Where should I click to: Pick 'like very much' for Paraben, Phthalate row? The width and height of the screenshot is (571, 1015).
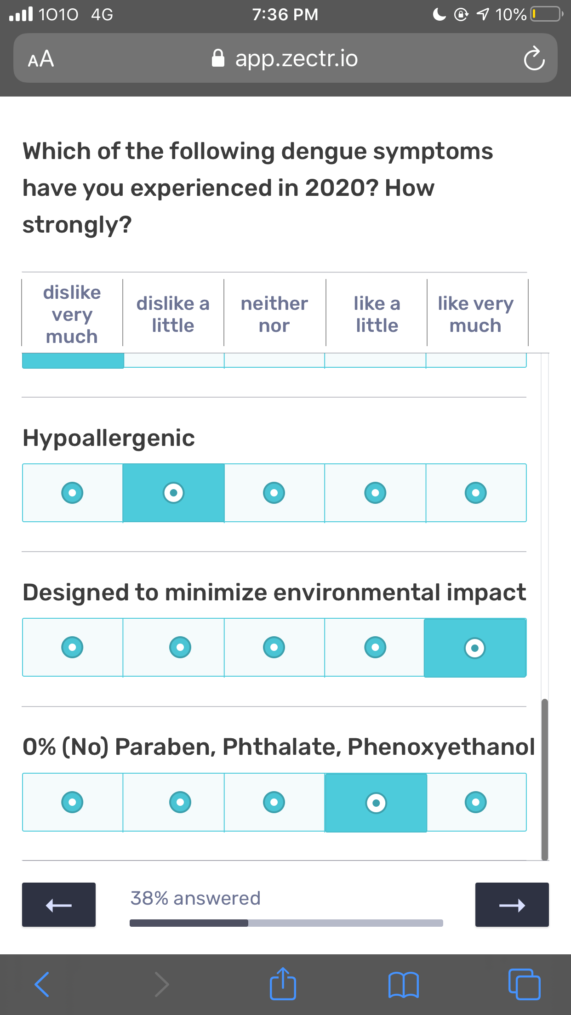pos(476,802)
